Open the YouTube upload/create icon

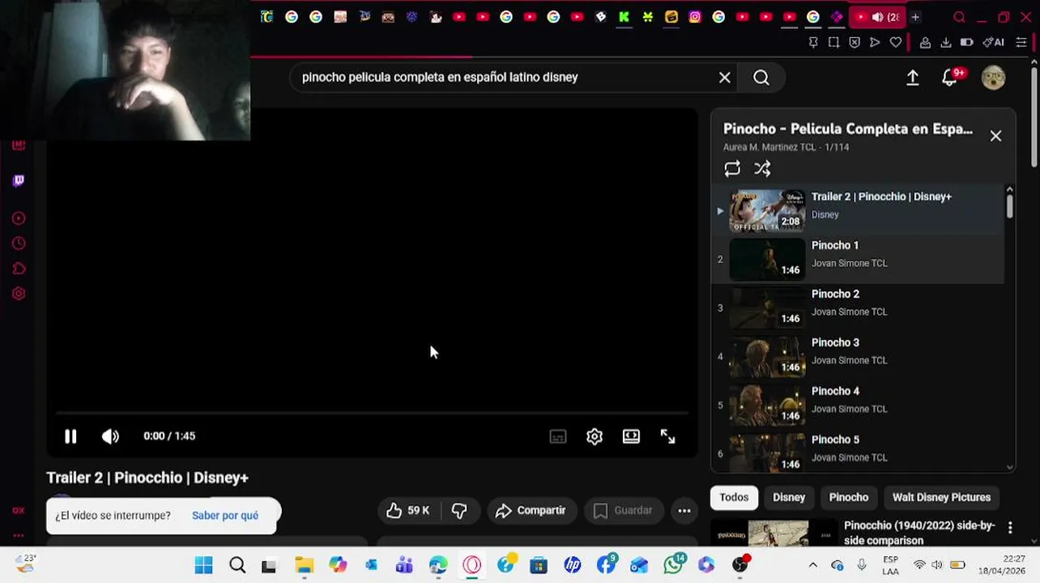click(x=913, y=77)
